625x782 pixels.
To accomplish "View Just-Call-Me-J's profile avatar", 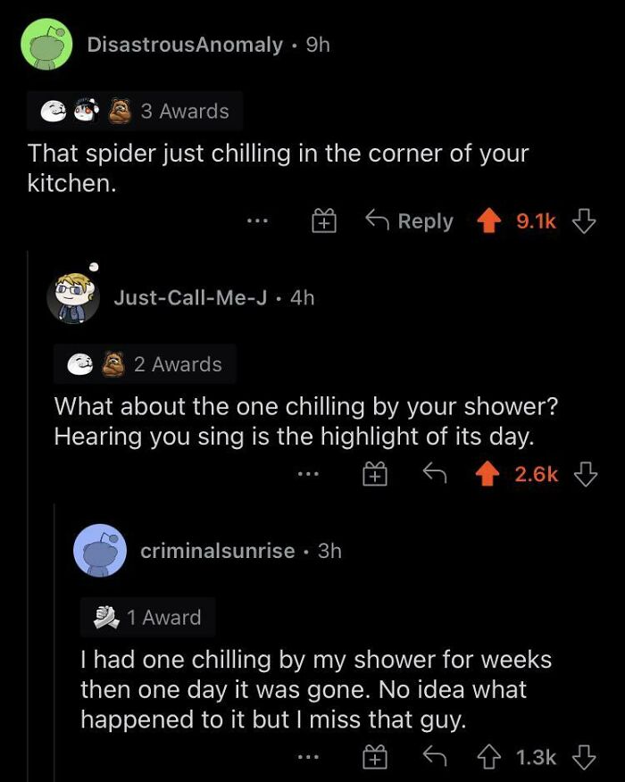I will pos(71,297).
